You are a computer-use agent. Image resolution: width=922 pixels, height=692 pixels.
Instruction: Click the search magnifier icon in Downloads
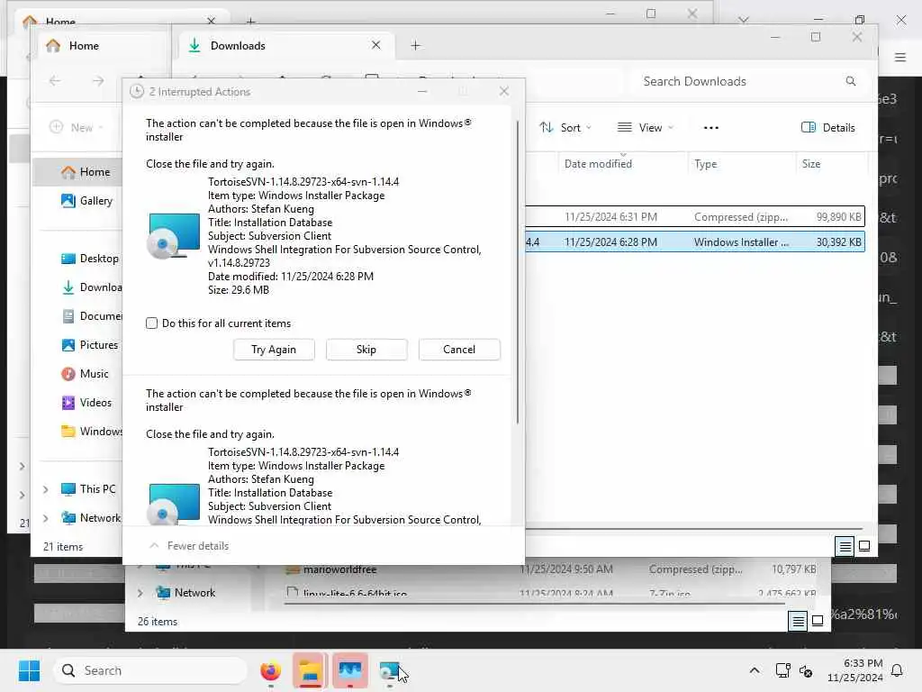click(851, 81)
